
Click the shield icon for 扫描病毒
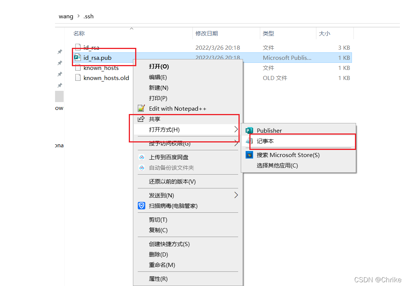click(x=142, y=206)
